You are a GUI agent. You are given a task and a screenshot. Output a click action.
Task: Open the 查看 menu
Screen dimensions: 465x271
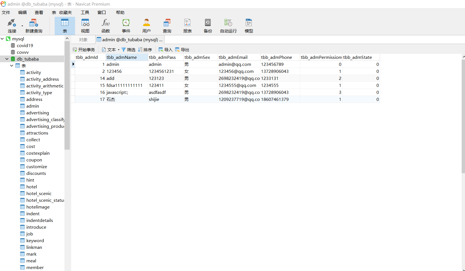[39, 12]
